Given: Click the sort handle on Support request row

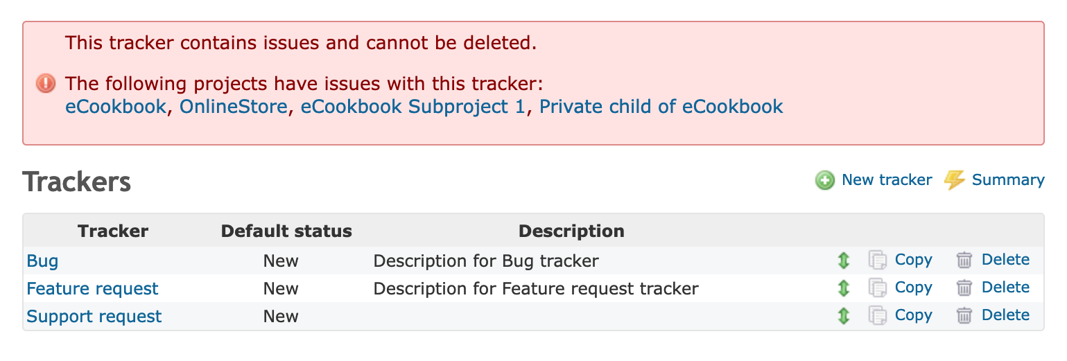Looking at the screenshot, I should coord(843,316).
